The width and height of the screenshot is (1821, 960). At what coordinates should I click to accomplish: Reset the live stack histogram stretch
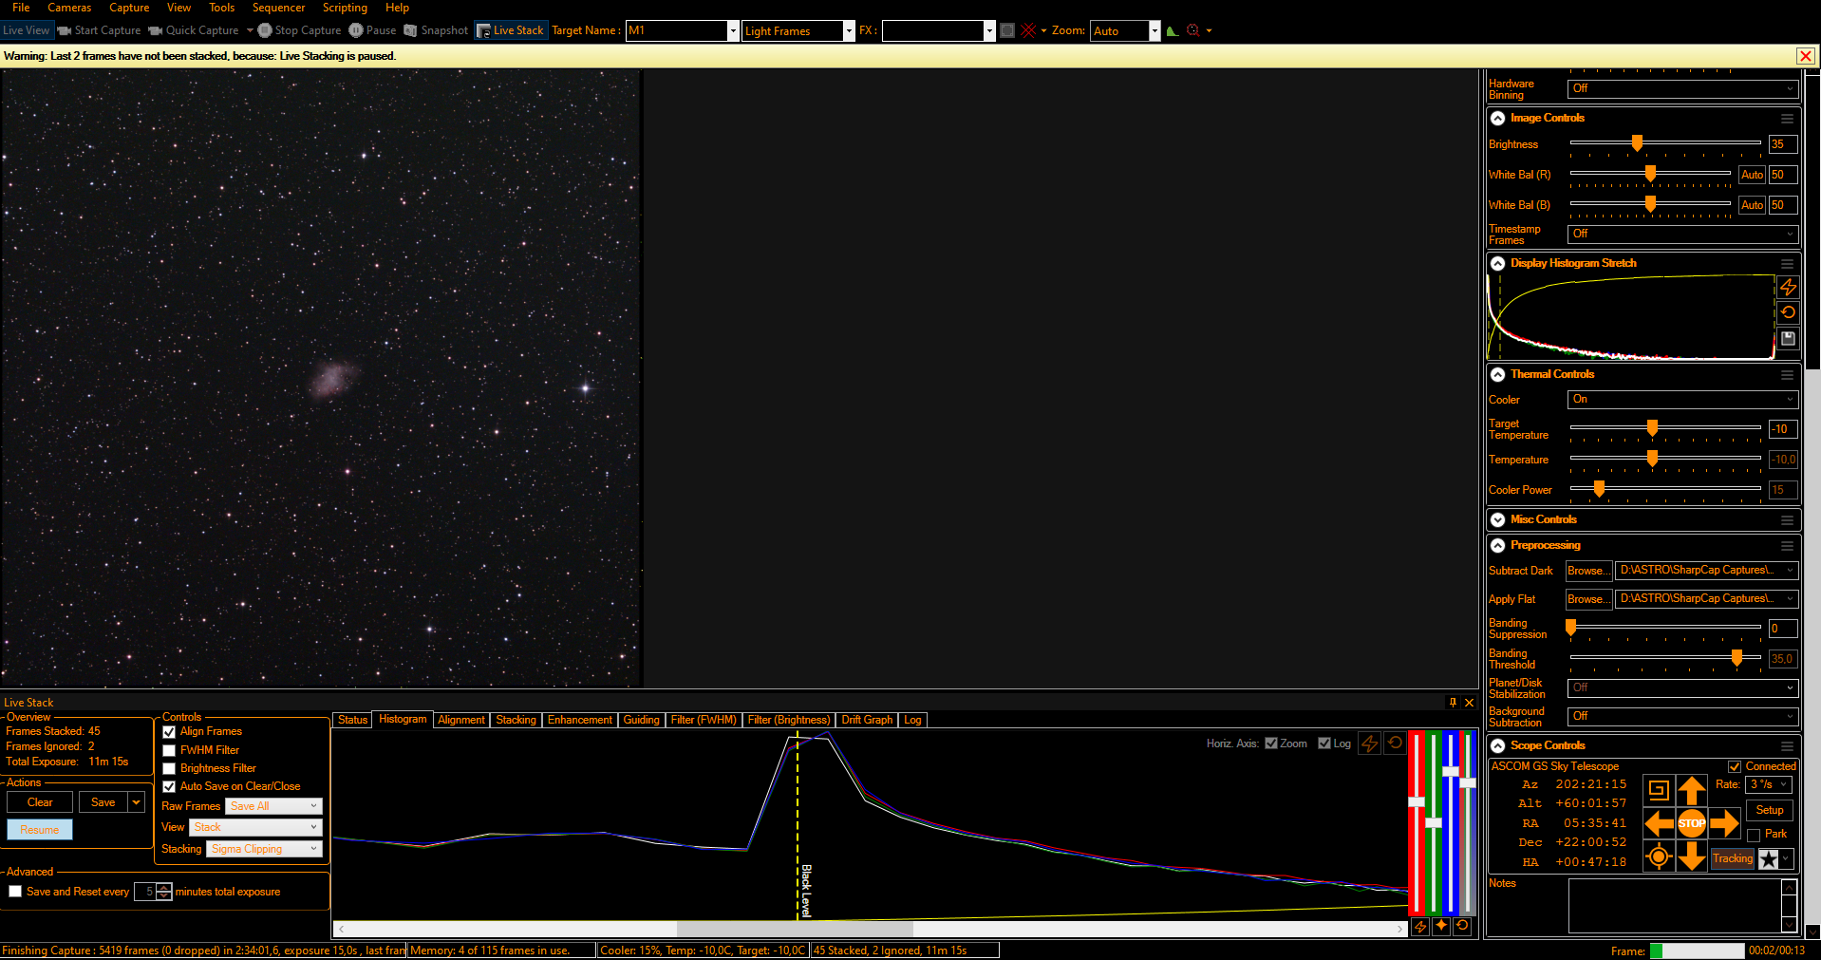point(1395,744)
